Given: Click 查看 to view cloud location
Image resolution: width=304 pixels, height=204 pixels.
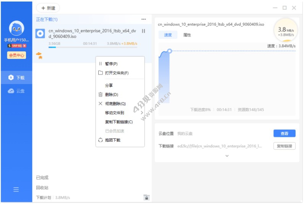Looking at the screenshot, I should coord(284,133).
